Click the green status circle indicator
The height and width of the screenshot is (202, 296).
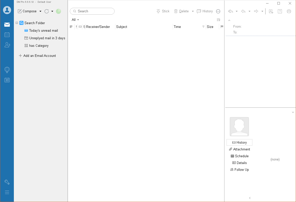pos(58,11)
